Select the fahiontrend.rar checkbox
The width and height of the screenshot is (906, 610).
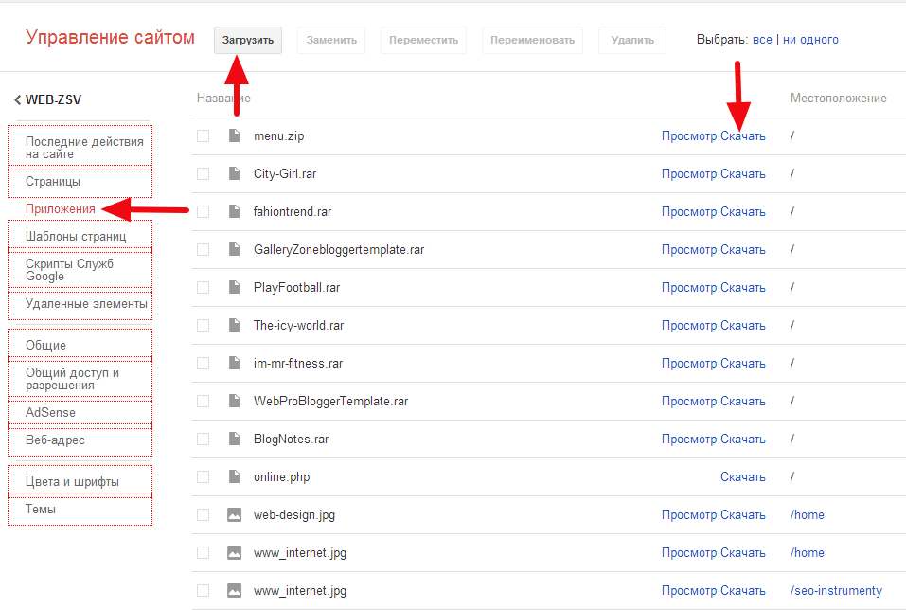(x=203, y=212)
